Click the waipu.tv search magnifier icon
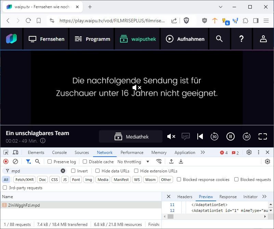The width and height of the screenshot is (274, 229). pos(219,39)
